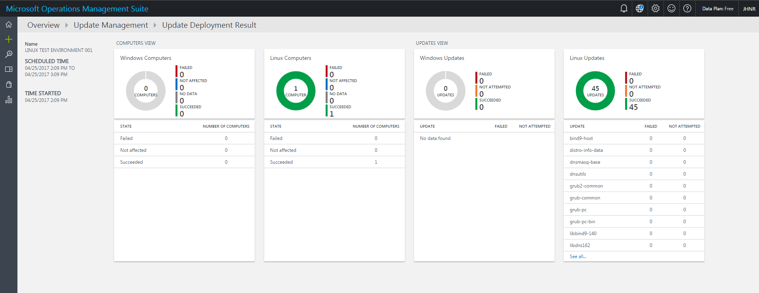Click Windows Updates card title
This screenshot has width=759, height=293.
coord(442,58)
